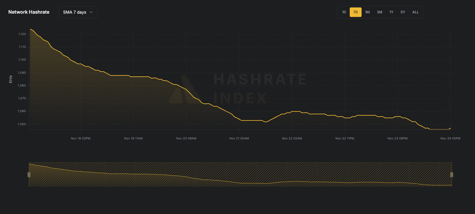Select the 1D time range

pyautogui.click(x=344, y=12)
